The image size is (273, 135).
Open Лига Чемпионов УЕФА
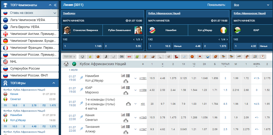(30, 20)
